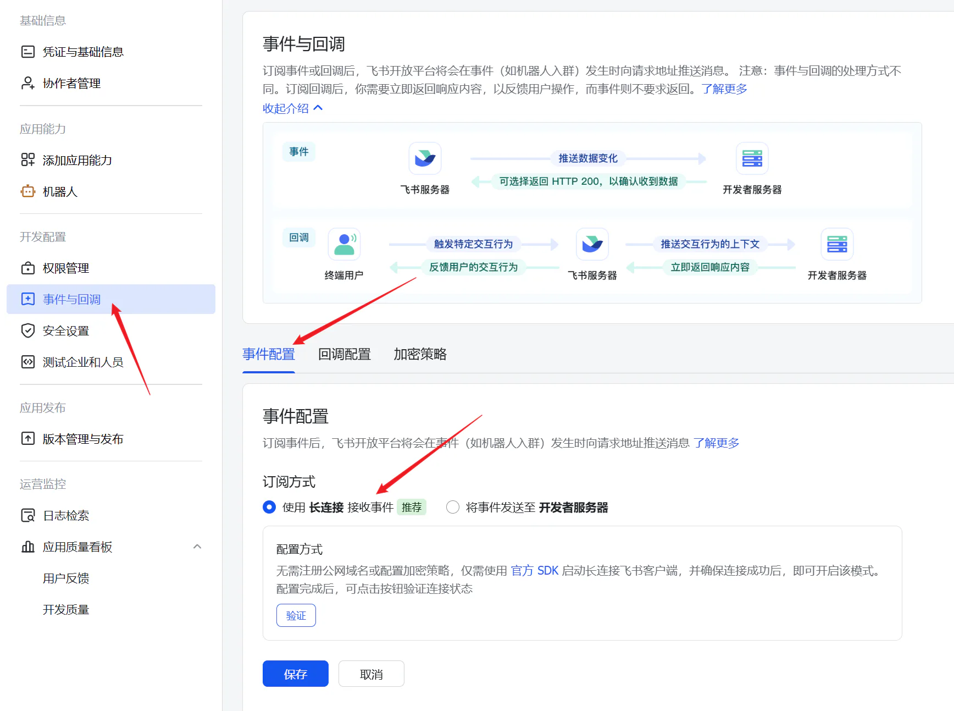This screenshot has width=954, height=711.
Task: Click the 可选择返回 HTTP 200 flow label
Action: (x=589, y=181)
